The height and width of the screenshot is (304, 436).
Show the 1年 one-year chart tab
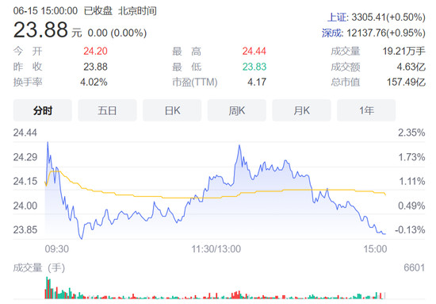point(366,110)
